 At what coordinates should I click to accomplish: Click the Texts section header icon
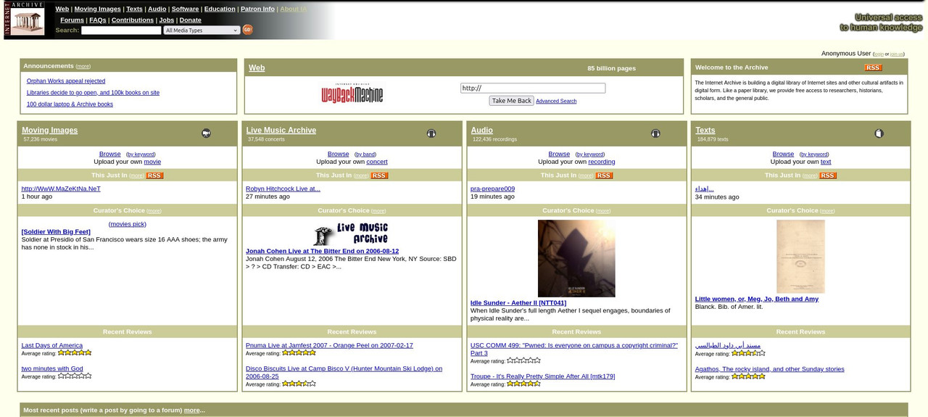point(879,133)
